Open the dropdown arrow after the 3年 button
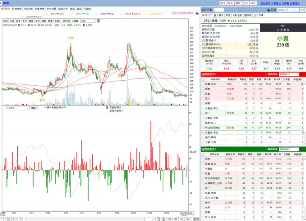The height and width of the screenshot is (221, 306). click(x=192, y=219)
